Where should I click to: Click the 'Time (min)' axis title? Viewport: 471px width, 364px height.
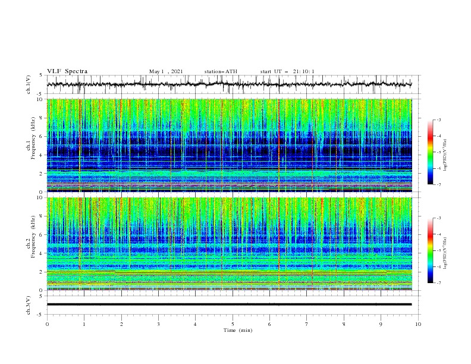click(x=238, y=330)
